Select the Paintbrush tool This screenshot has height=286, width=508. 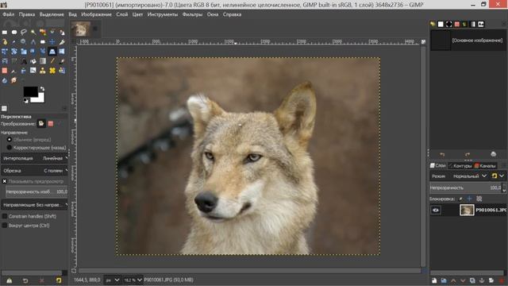click(x=62, y=61)
